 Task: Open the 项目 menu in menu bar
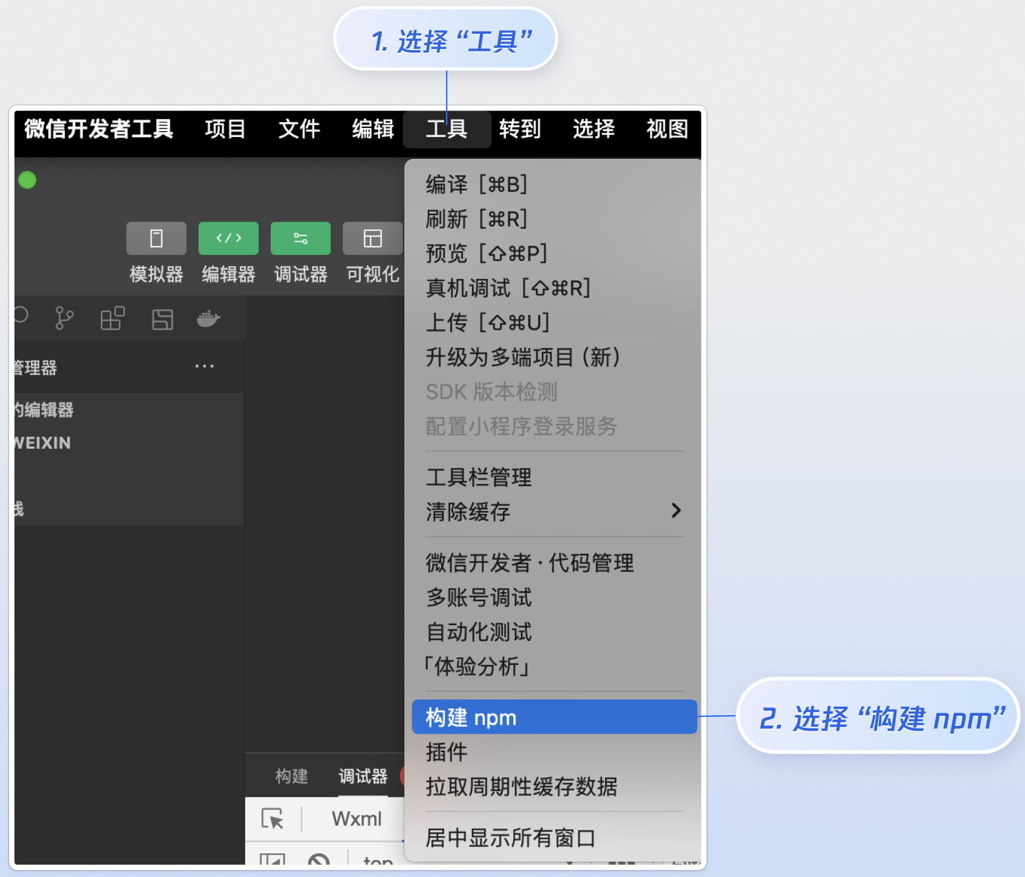point(225,129)
